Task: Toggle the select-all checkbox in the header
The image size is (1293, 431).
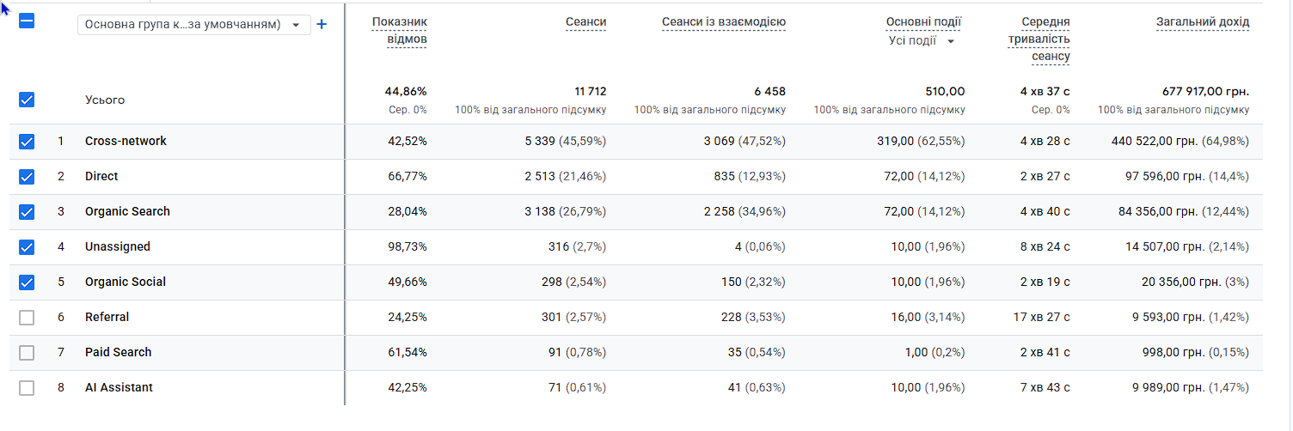Action: pos(27,21)
